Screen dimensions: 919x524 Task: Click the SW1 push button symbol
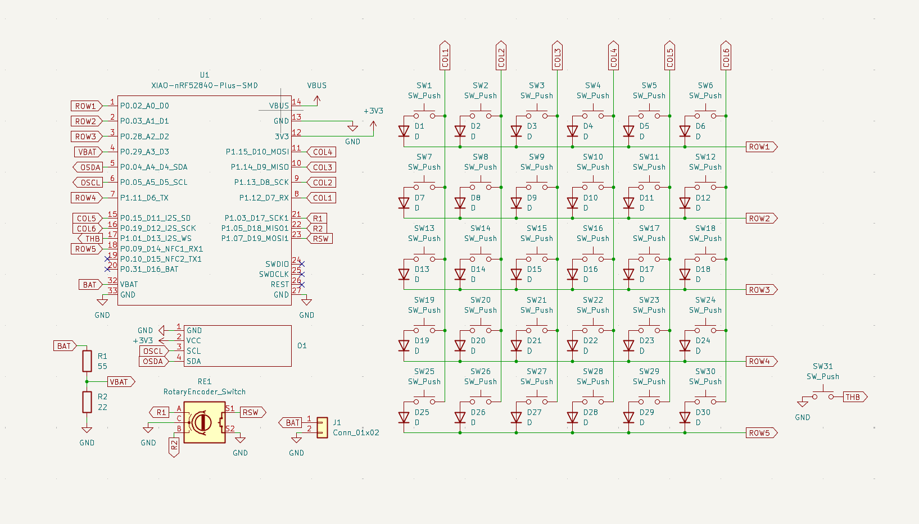click(424, 113)
